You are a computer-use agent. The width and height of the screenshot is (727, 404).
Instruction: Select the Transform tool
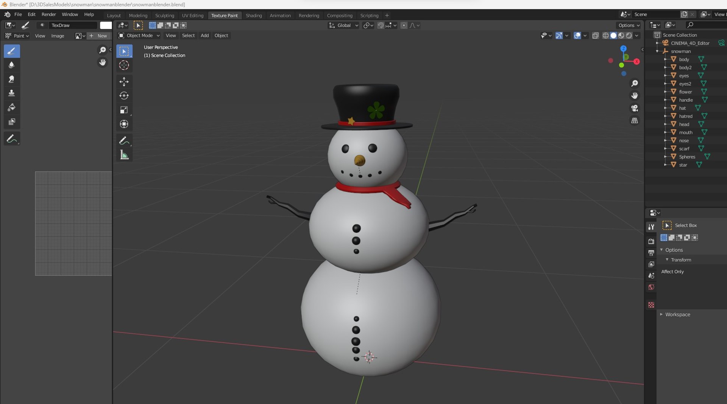click(x=124, y=124)
